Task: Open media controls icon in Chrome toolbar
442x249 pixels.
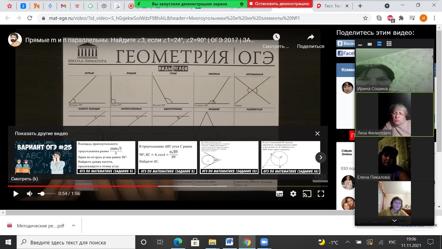Action: (412, 18)
